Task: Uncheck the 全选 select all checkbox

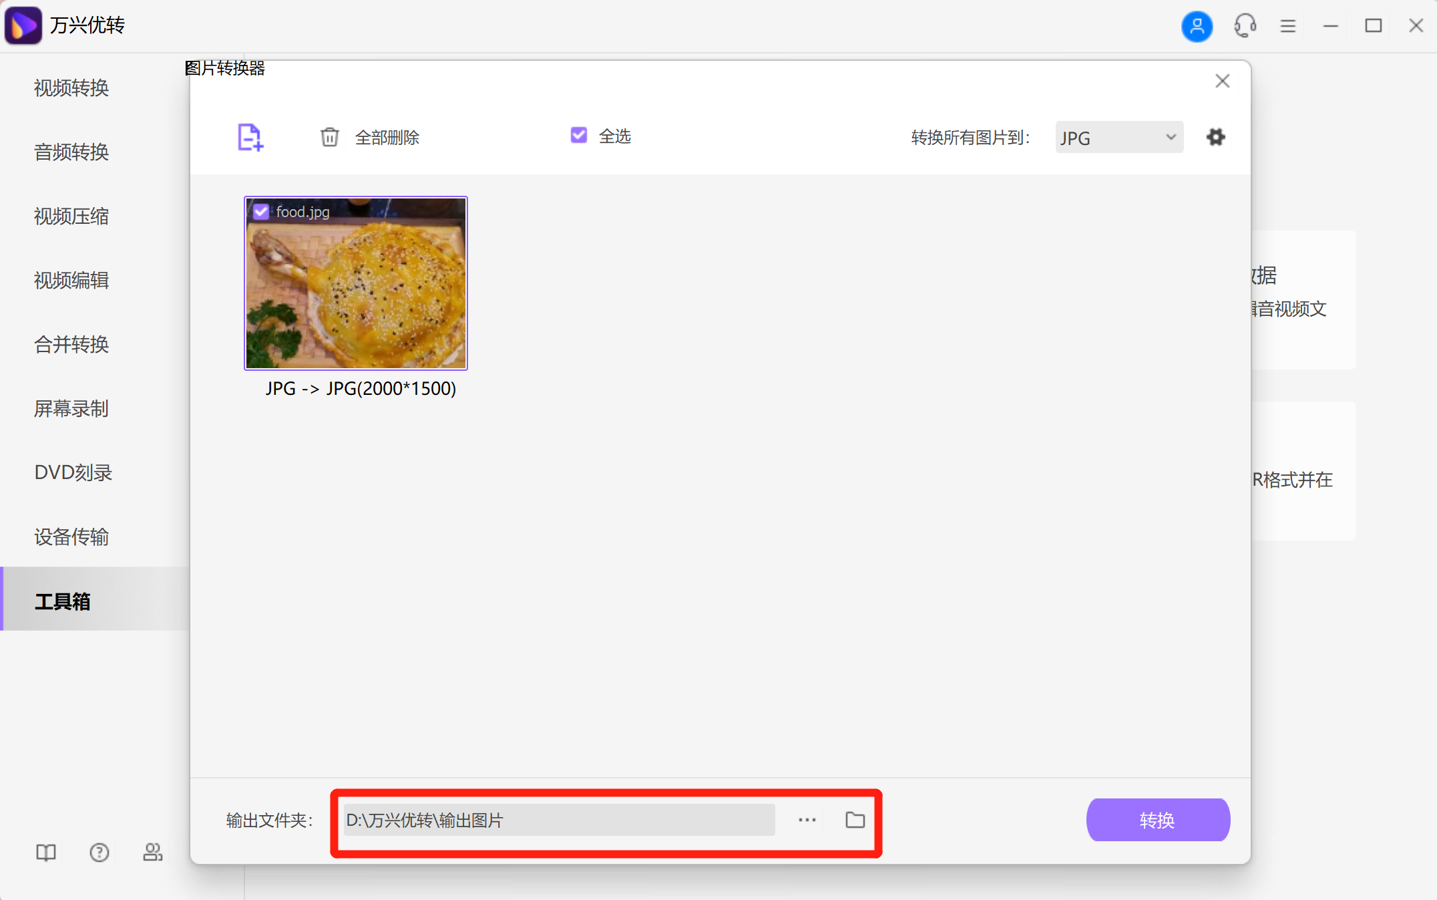Action: pos(578,136)
